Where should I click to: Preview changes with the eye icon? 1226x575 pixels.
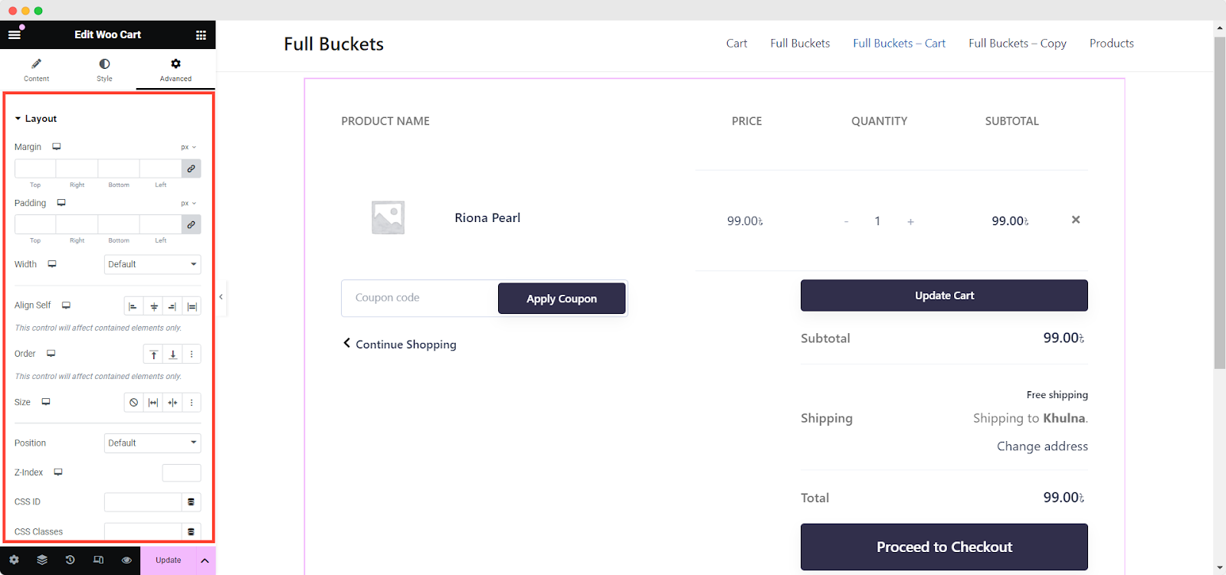(126, 560)
